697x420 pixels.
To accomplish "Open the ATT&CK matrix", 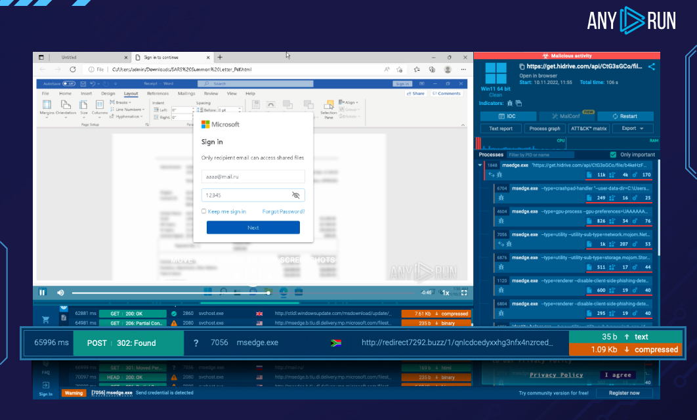I will coord(589,129).
